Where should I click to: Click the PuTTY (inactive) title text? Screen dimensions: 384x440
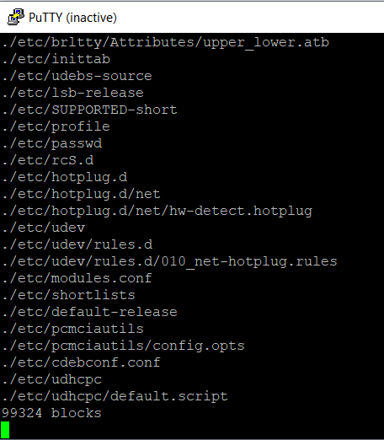(72, 18)
